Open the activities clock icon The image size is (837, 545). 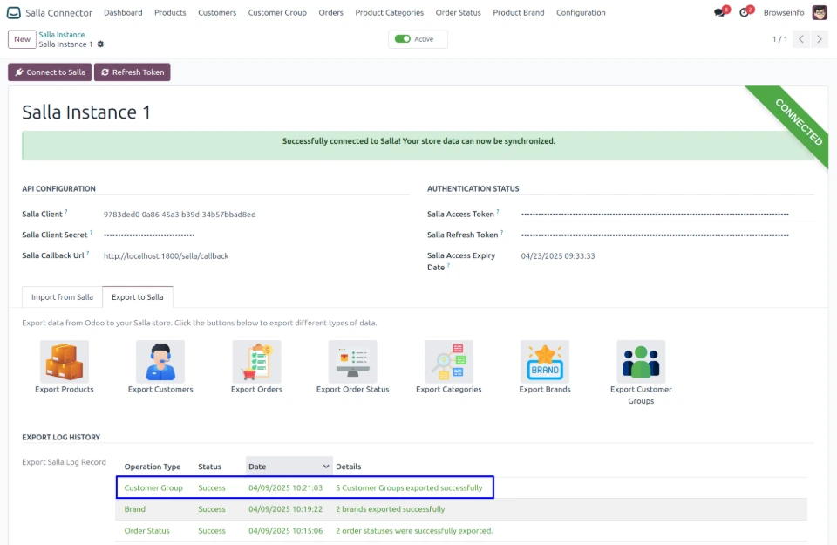[744, 13]
